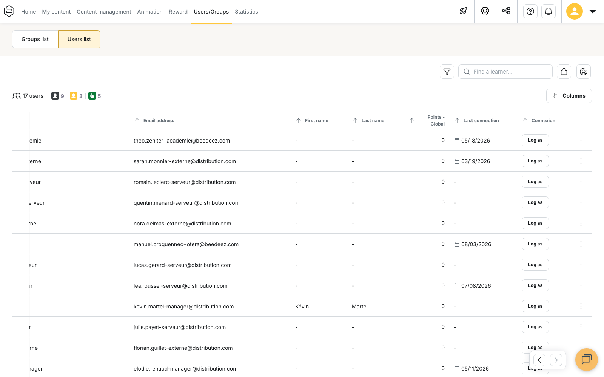Sort by Last name column
Viewport: 604px width, 377px height.
point(368,121)
